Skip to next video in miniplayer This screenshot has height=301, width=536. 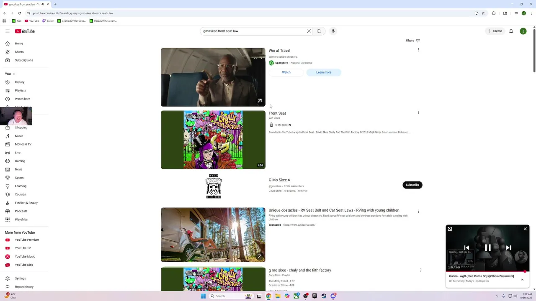508,248
